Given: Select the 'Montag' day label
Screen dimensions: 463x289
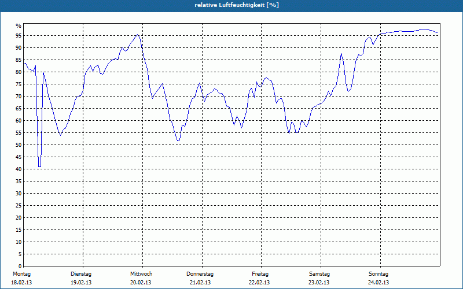Looking at the screenshot, I should 21,274.
